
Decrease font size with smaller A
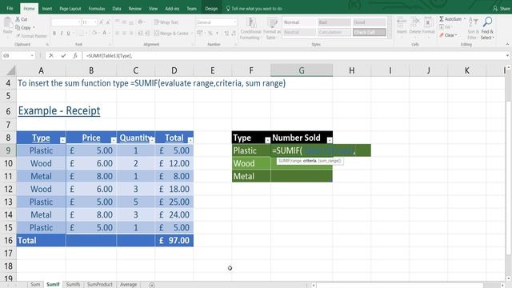tap(108, 22)
